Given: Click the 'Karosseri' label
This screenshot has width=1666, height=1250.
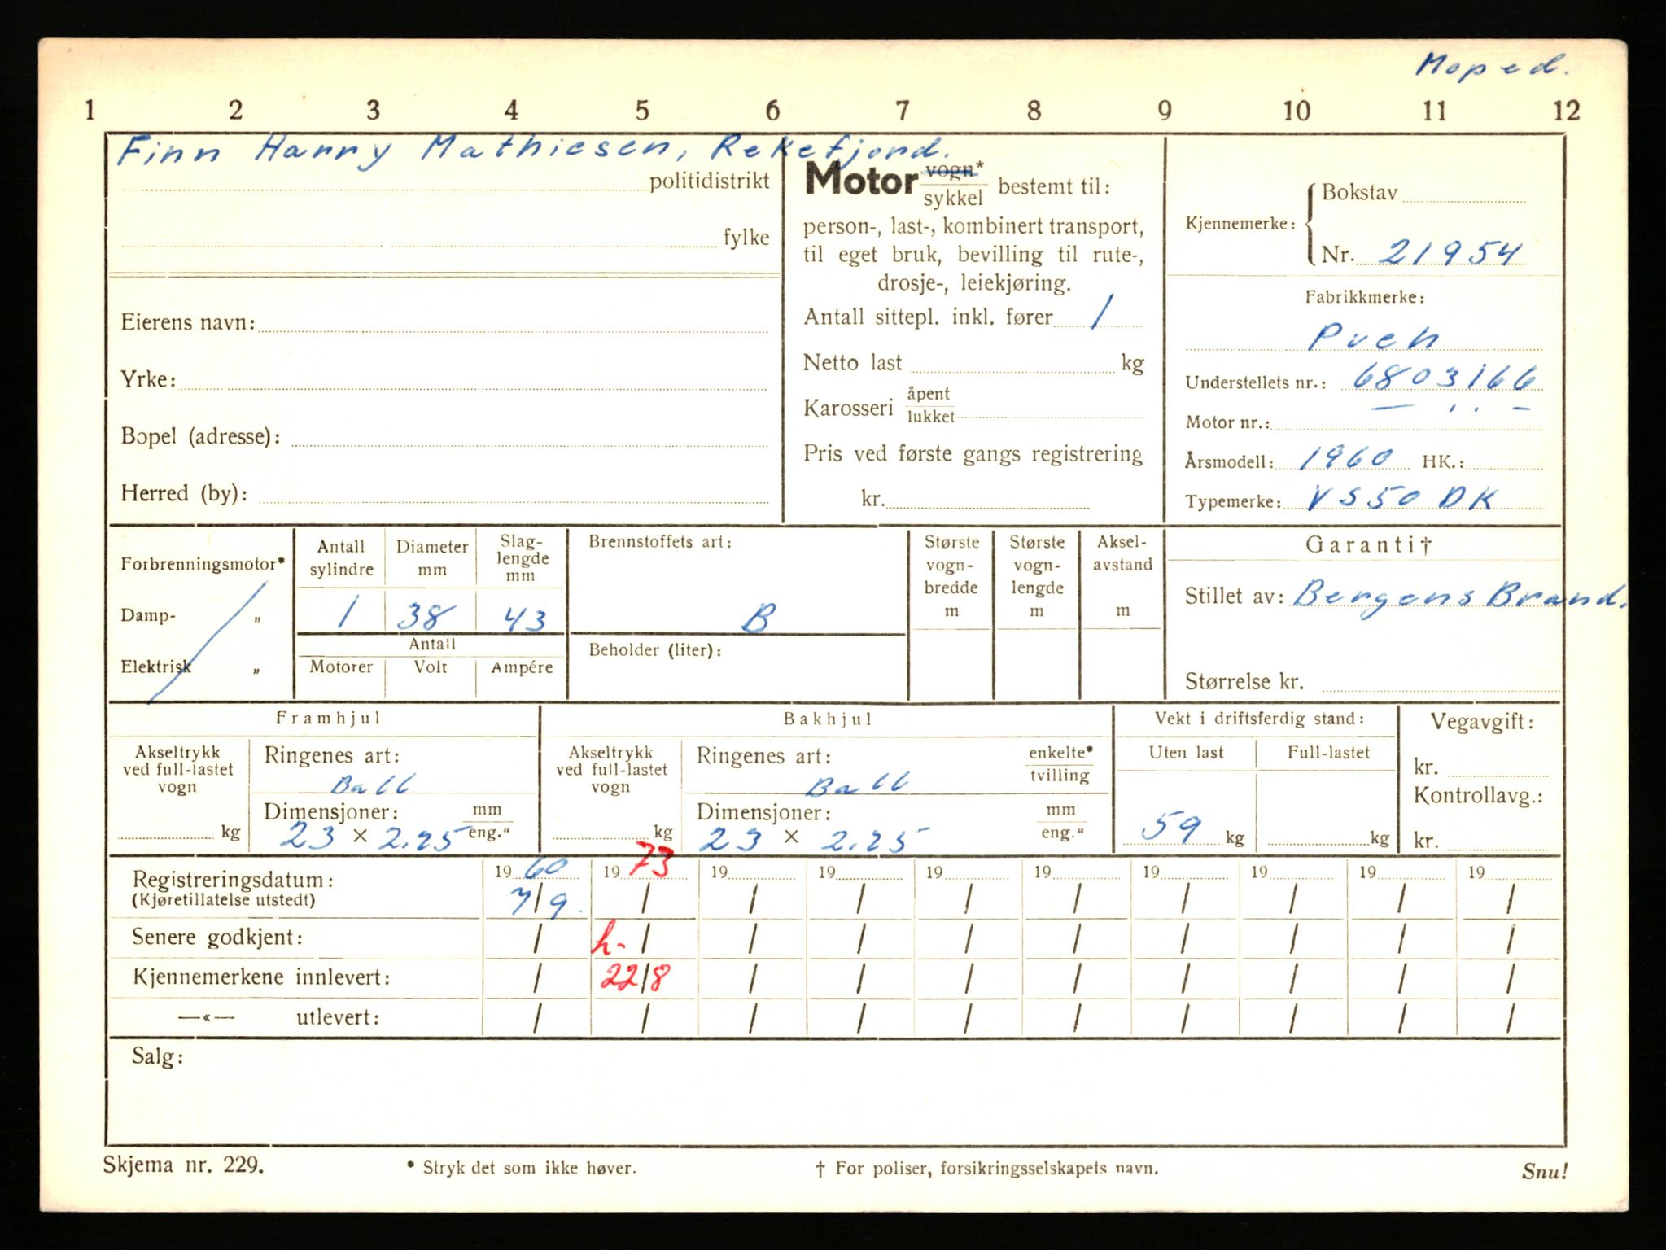Looking at the screenshot, I should point(848,407).
